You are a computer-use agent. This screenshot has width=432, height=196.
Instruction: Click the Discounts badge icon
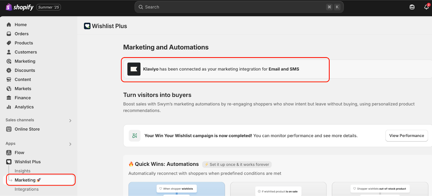tap(9, 70)
